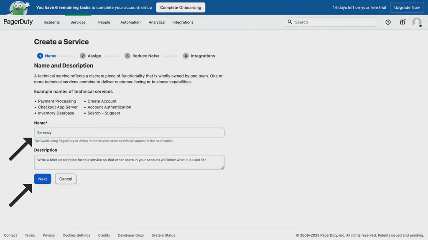Click the PagerDuty wordmark to go home

(18, 22)
